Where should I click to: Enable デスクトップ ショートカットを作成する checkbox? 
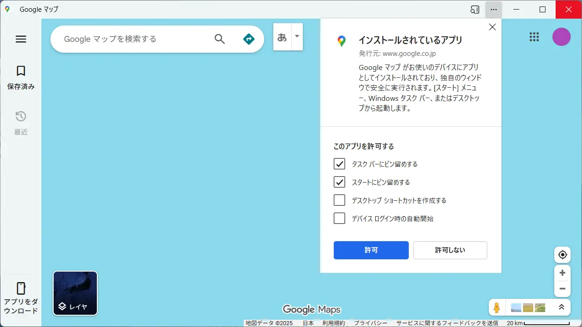click(339, 200)
